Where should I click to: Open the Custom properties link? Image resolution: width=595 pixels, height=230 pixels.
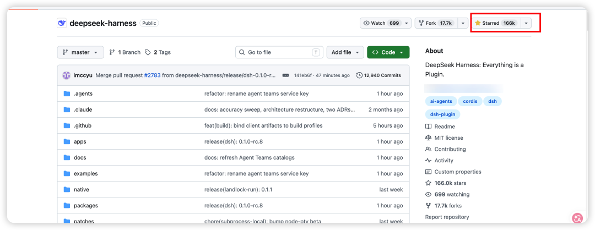click(453, 172)
